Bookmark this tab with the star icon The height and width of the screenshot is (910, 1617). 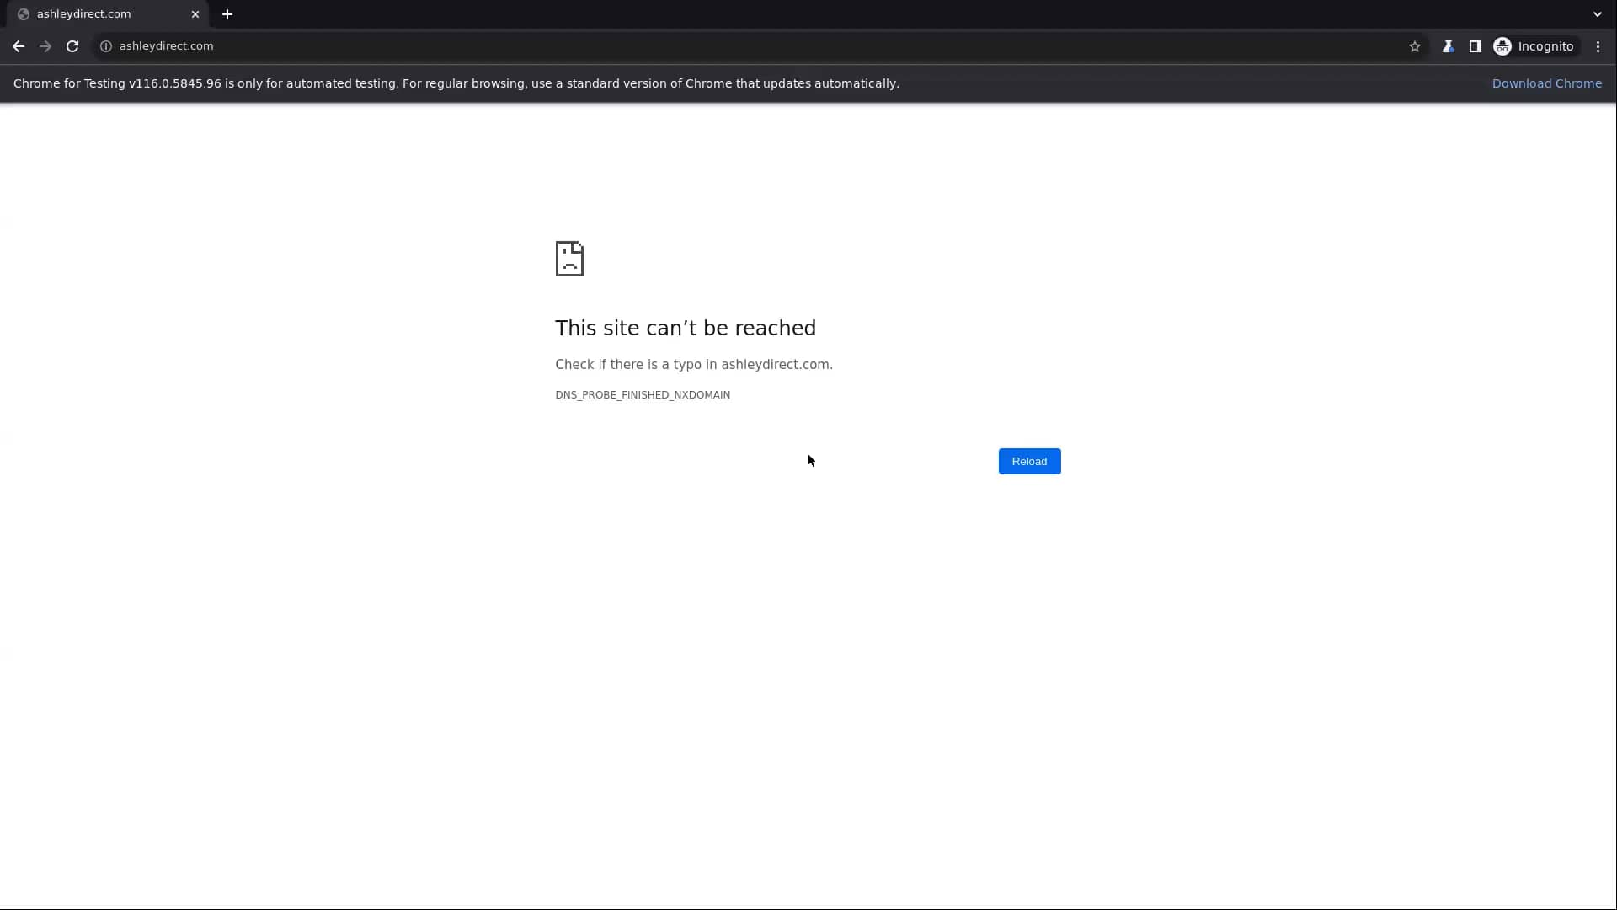click(x=1415, y=46)
